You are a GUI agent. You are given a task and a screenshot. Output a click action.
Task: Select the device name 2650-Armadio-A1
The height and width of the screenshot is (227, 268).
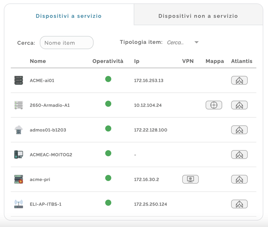point(50,105)
